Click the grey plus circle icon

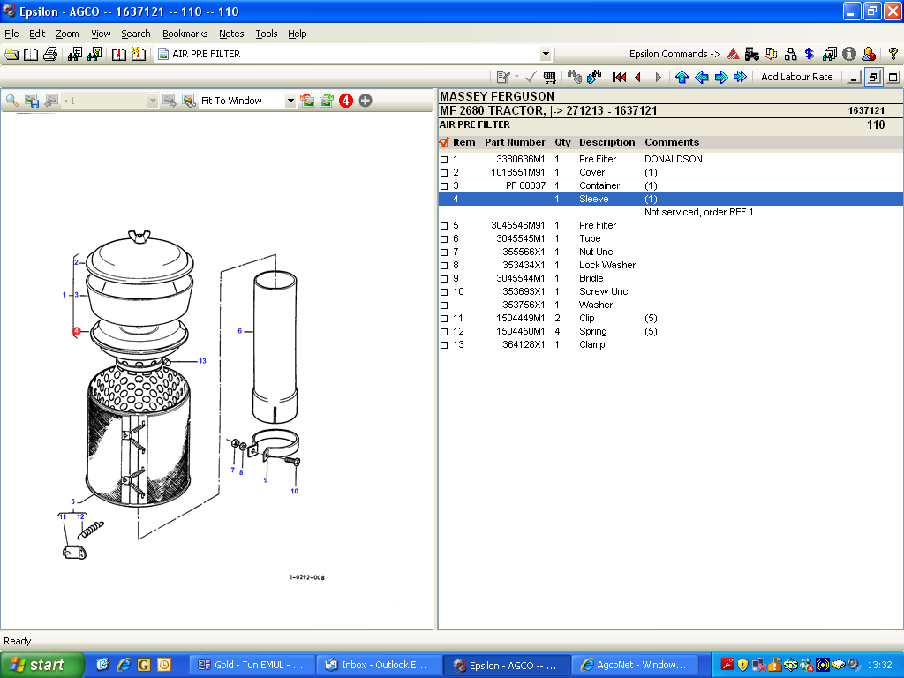(x=365, y=101)
